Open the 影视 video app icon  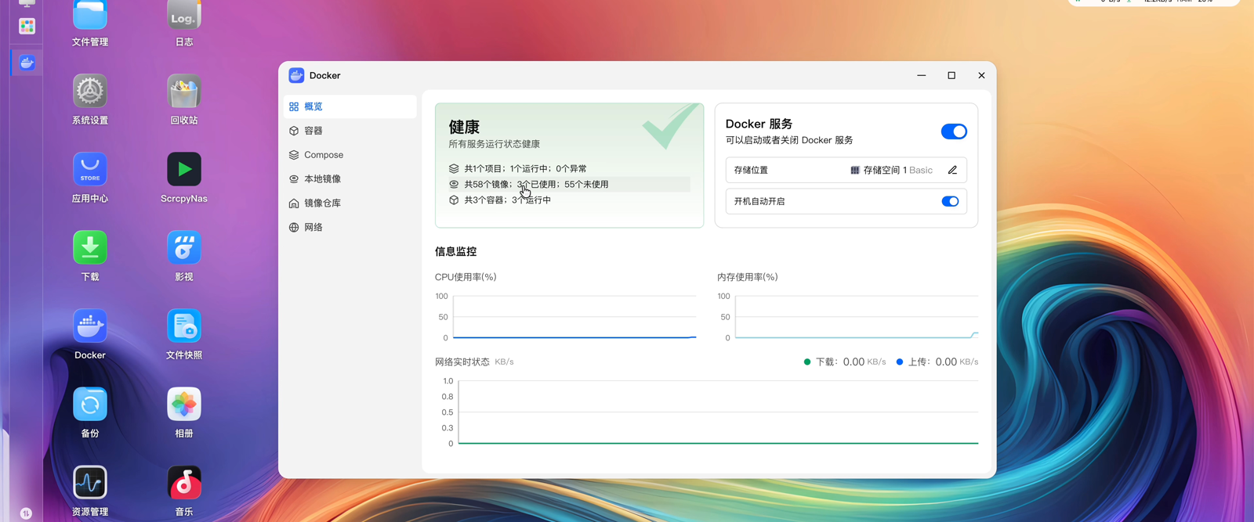(x=184, y=248)
